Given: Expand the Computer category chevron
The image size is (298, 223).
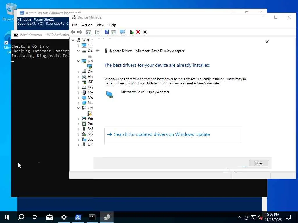Looking at the screenshot, I should (x=78, y=46).
